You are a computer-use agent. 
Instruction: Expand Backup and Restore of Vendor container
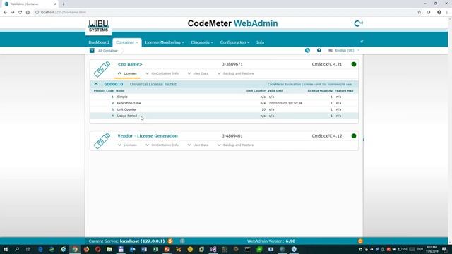[235, 145]
